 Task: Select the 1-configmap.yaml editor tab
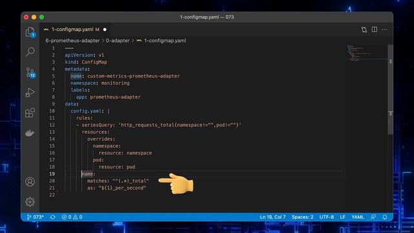pyautogui.click(x=75, y=29)
